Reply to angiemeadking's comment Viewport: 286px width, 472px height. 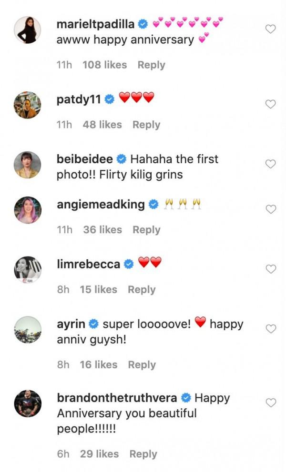(146, 230)
